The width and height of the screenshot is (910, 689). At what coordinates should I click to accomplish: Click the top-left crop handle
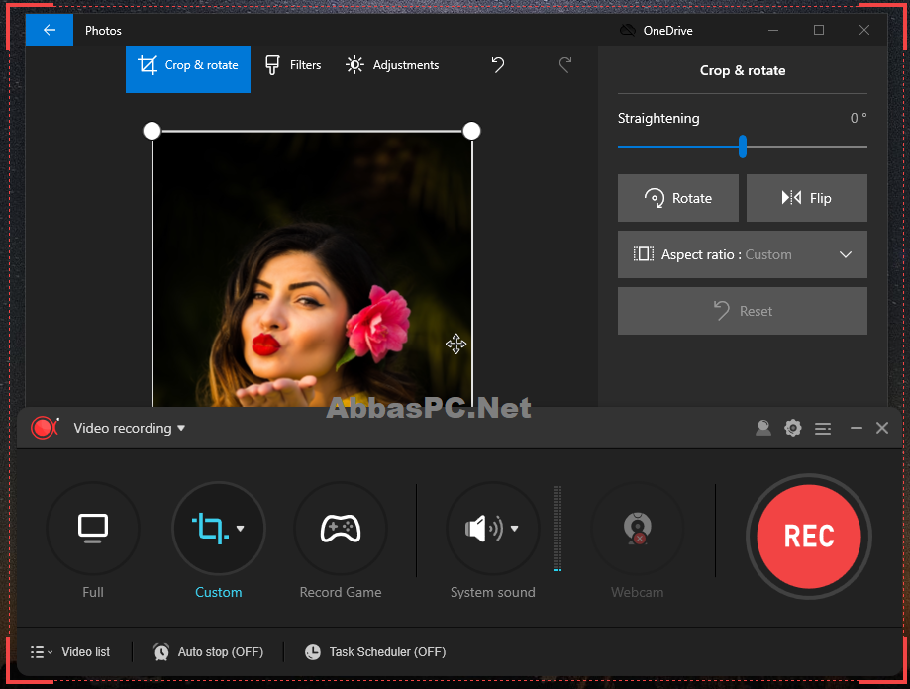[152, 131]
